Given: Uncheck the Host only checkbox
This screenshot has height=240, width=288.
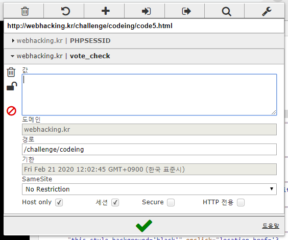Looking at the screenshot, I should point(59,203).
